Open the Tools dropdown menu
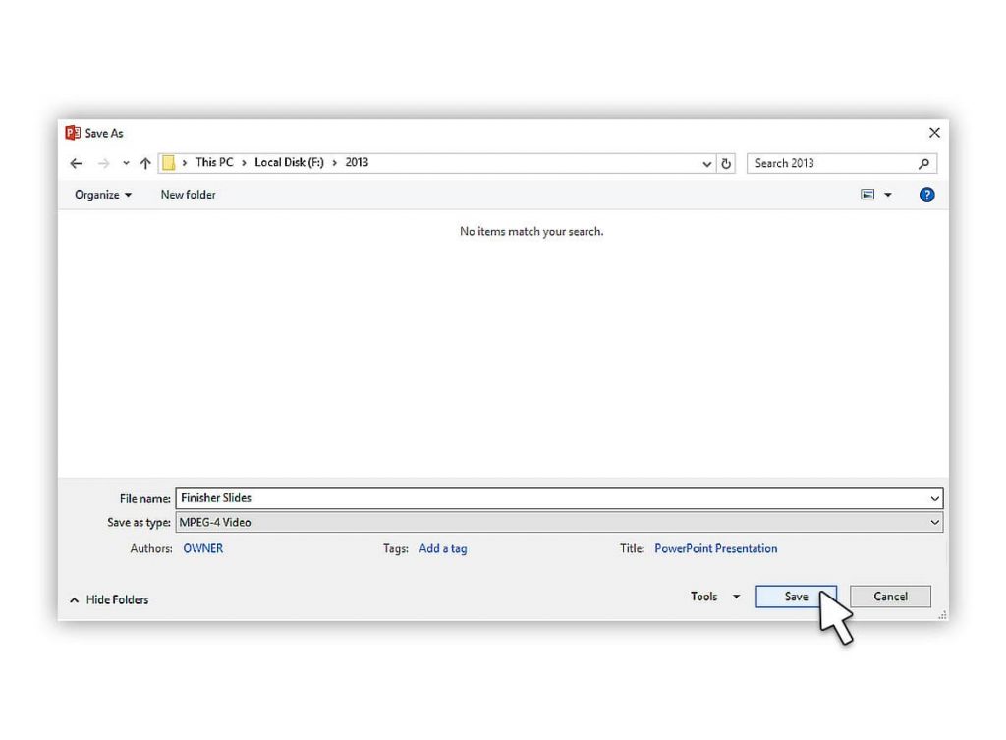Viewport: 1006px width, 740px height. (715, 597)
